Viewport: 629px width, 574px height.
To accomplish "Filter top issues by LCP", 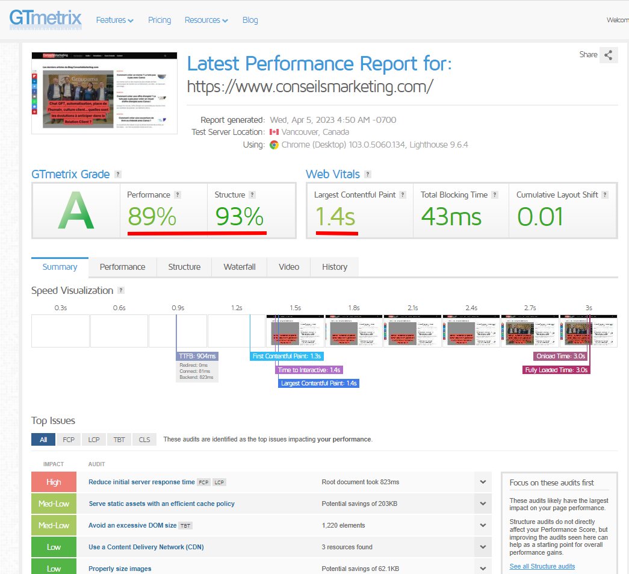I will [94, 440].
